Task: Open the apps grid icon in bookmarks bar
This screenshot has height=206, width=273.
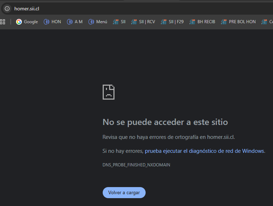Action: click(x=3, y=22)
